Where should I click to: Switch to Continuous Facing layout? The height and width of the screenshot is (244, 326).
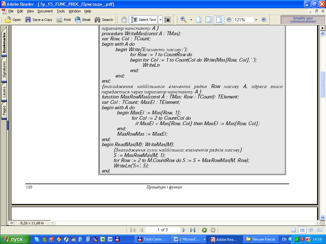pos(311,230)
